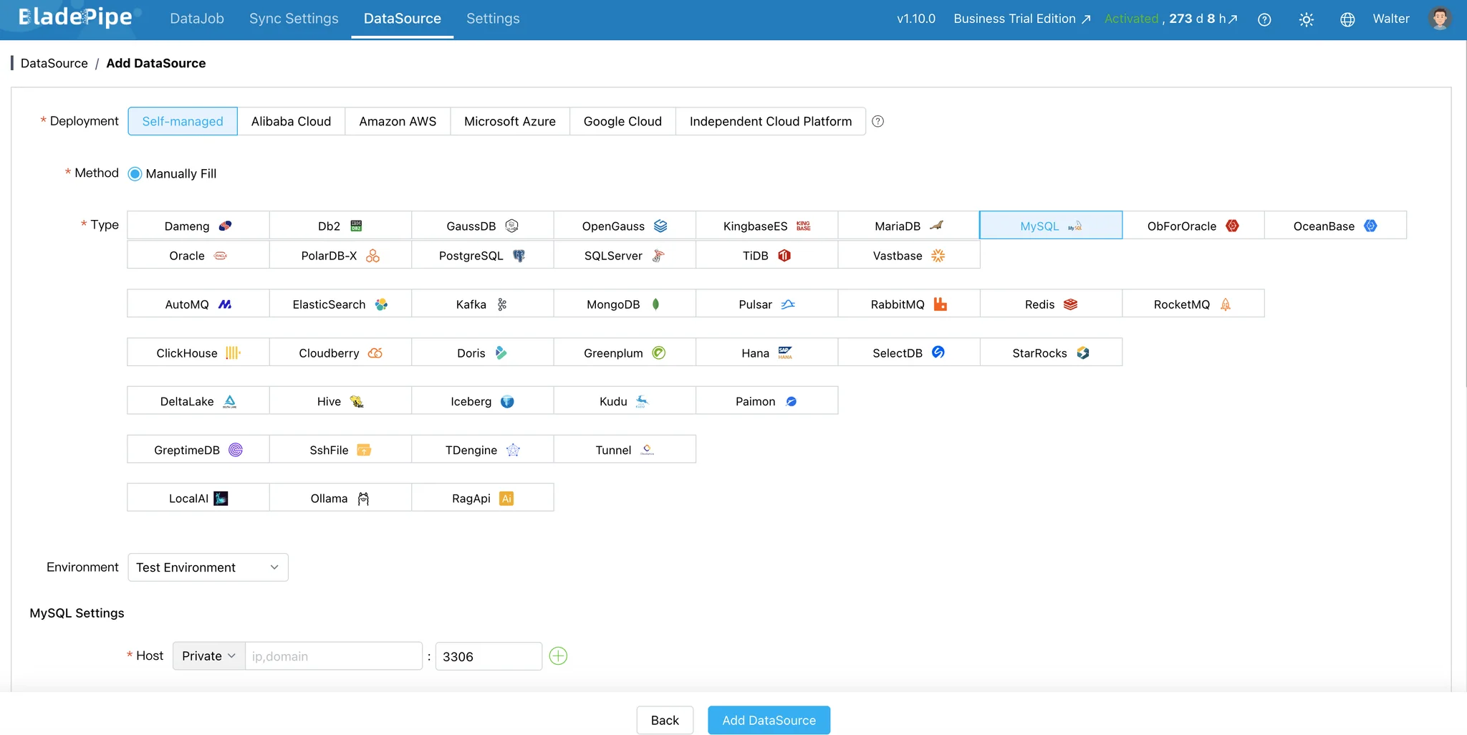Click the Add DataSource button
Image resolution: width=1467 pixels, height=735 pixels.
(769, 720)
